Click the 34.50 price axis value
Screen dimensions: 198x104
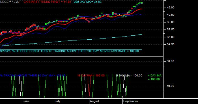(171, 44)
